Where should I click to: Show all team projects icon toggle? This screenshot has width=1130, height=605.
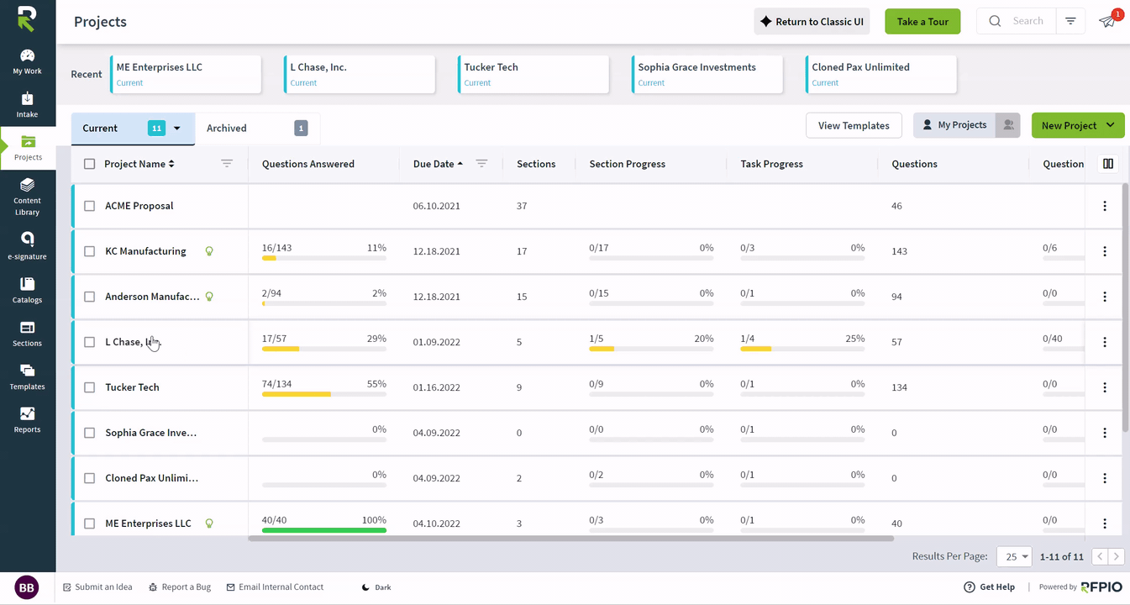tap(1008, 125)
